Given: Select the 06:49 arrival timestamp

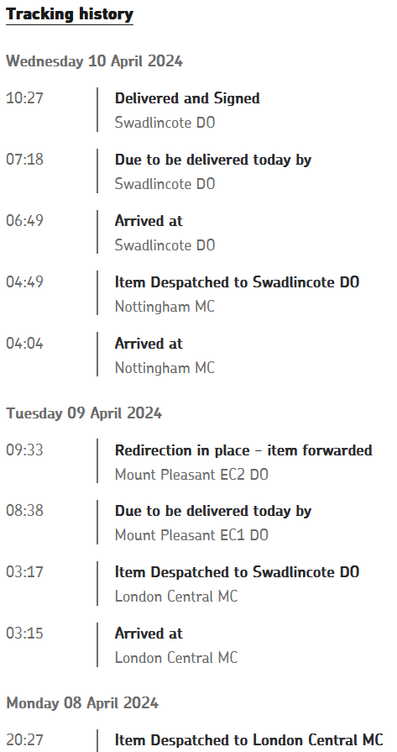Looking at the screenshot, I should 24,221.
